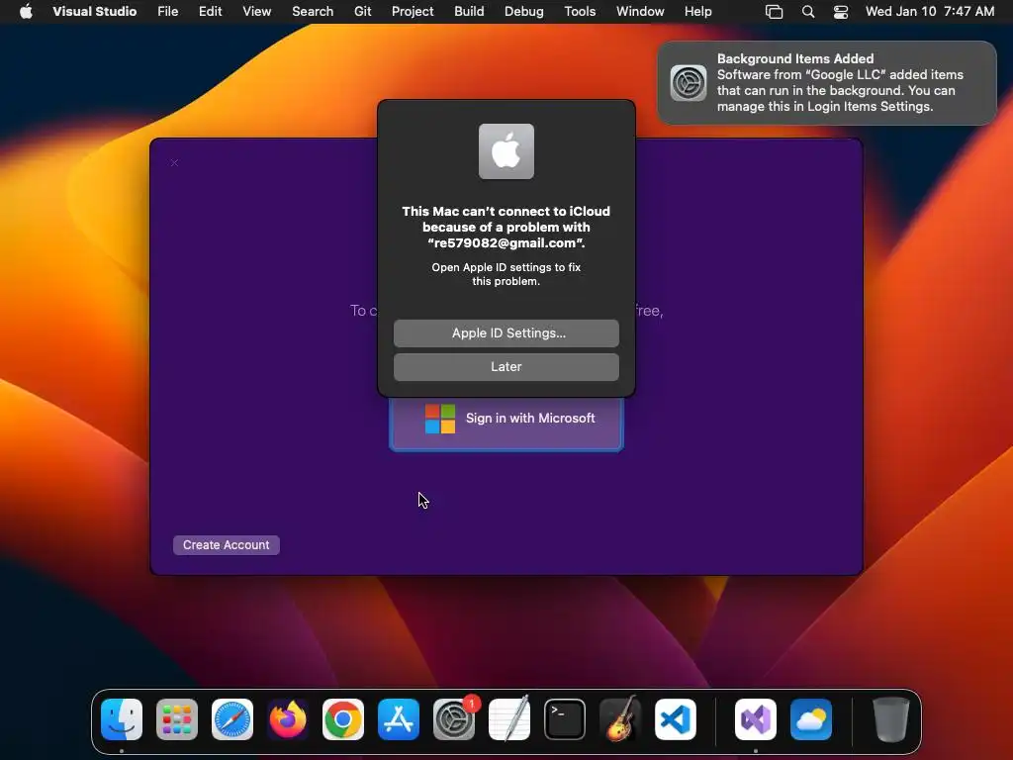Open Visual Studio Code in the dock
The width and height of the screenshot is (1013, 760).
coord(676,719)
